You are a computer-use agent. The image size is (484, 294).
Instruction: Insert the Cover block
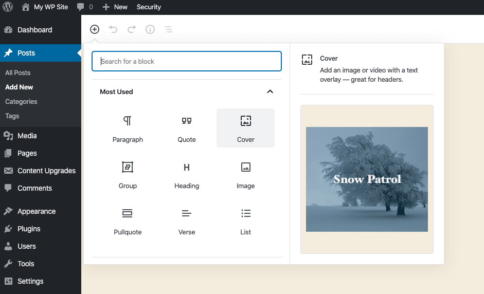[x=245, y=128]
